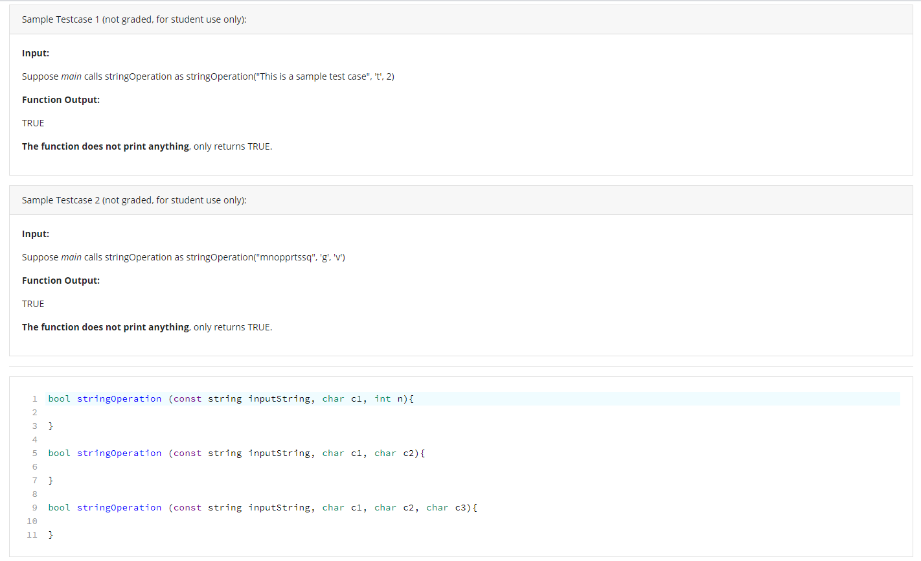Select the stringOperation name on line 5

[x=119, y=453]
